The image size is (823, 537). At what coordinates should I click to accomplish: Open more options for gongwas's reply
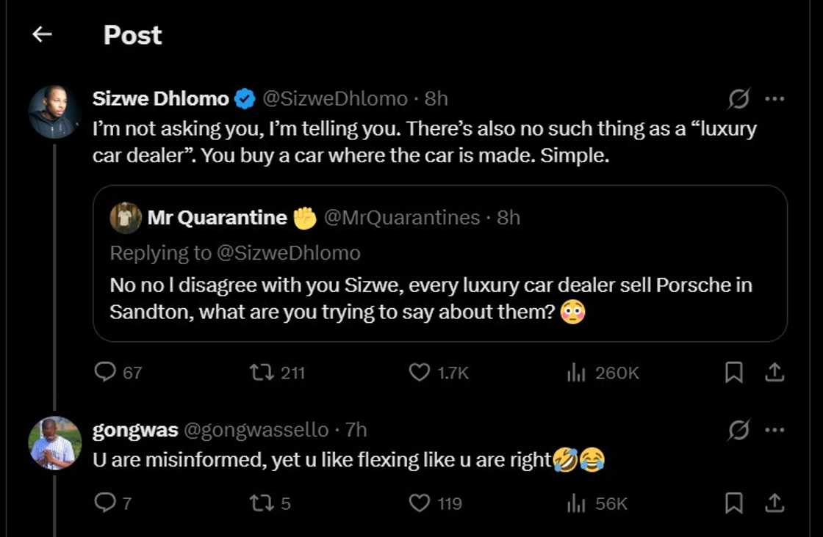(777, 431)
